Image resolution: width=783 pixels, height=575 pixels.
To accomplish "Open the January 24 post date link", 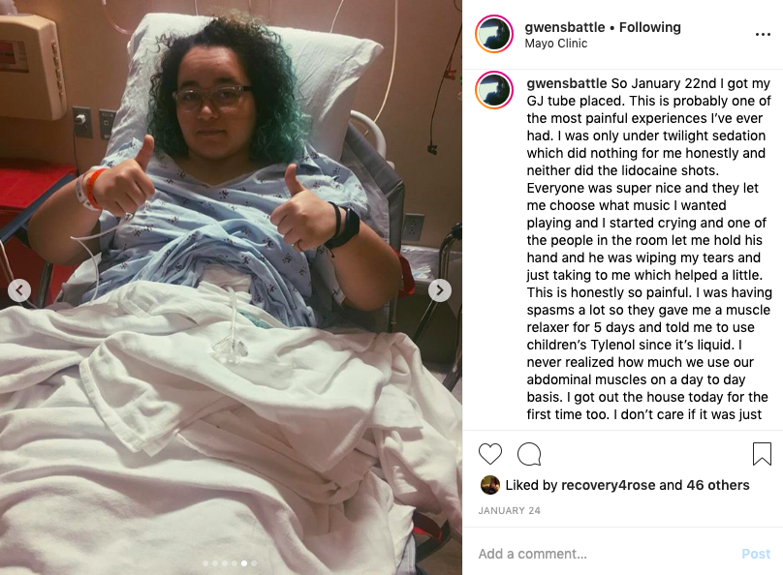I will pos(509,511).
